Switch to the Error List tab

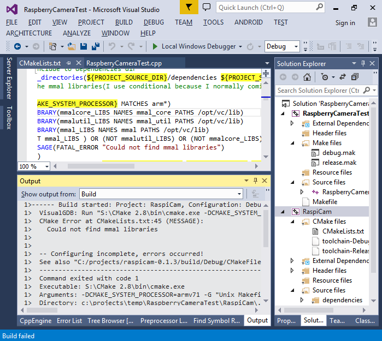click(x=69, y=321)
